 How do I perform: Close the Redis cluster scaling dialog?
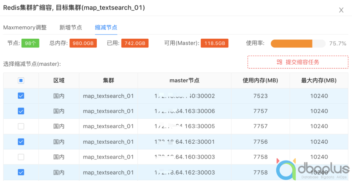(x=341, y=10)
